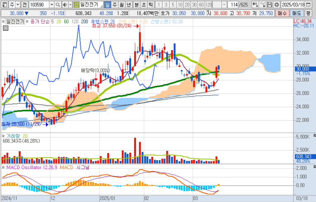Click the floppy disk save icon
316x202 pixels.
coord(269,4)
